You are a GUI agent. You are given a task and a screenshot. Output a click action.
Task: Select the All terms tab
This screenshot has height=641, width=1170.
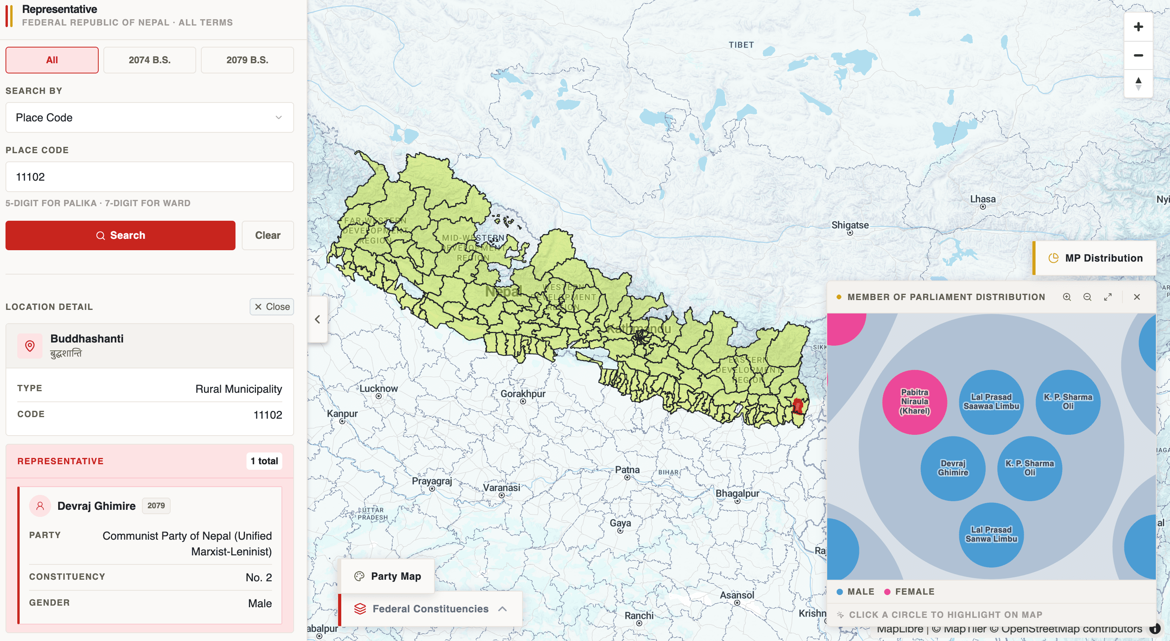52,60
